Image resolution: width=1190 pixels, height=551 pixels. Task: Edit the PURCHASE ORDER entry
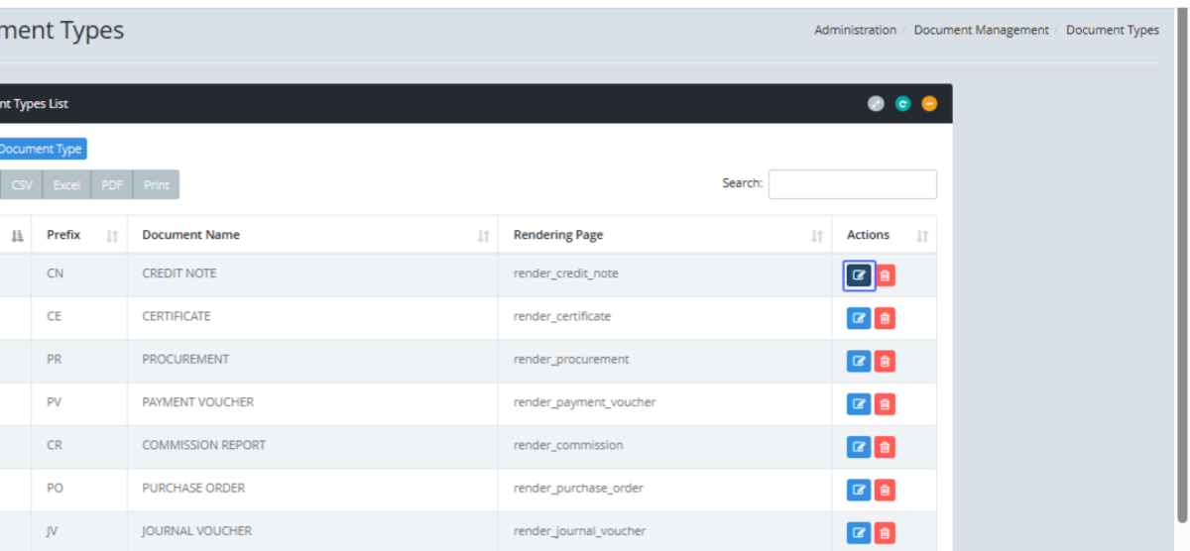click(859, 490)
